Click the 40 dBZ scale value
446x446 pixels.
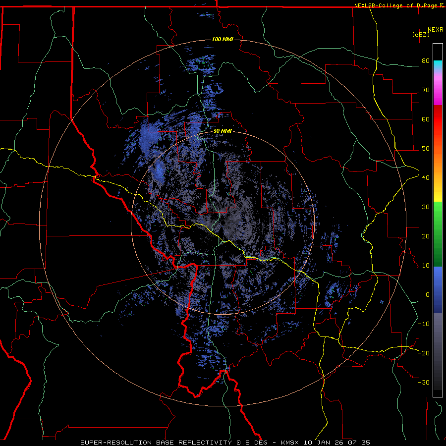pyautogui.click(x=426, y=178)
